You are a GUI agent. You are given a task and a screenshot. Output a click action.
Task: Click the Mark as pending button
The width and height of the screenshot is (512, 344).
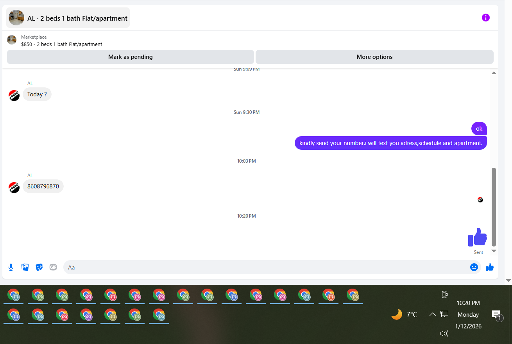131,57
